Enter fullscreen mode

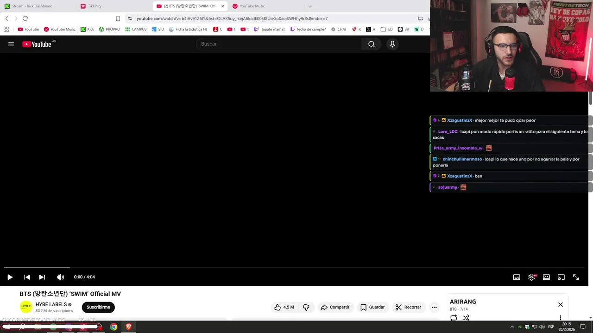[x=576, y=277]
